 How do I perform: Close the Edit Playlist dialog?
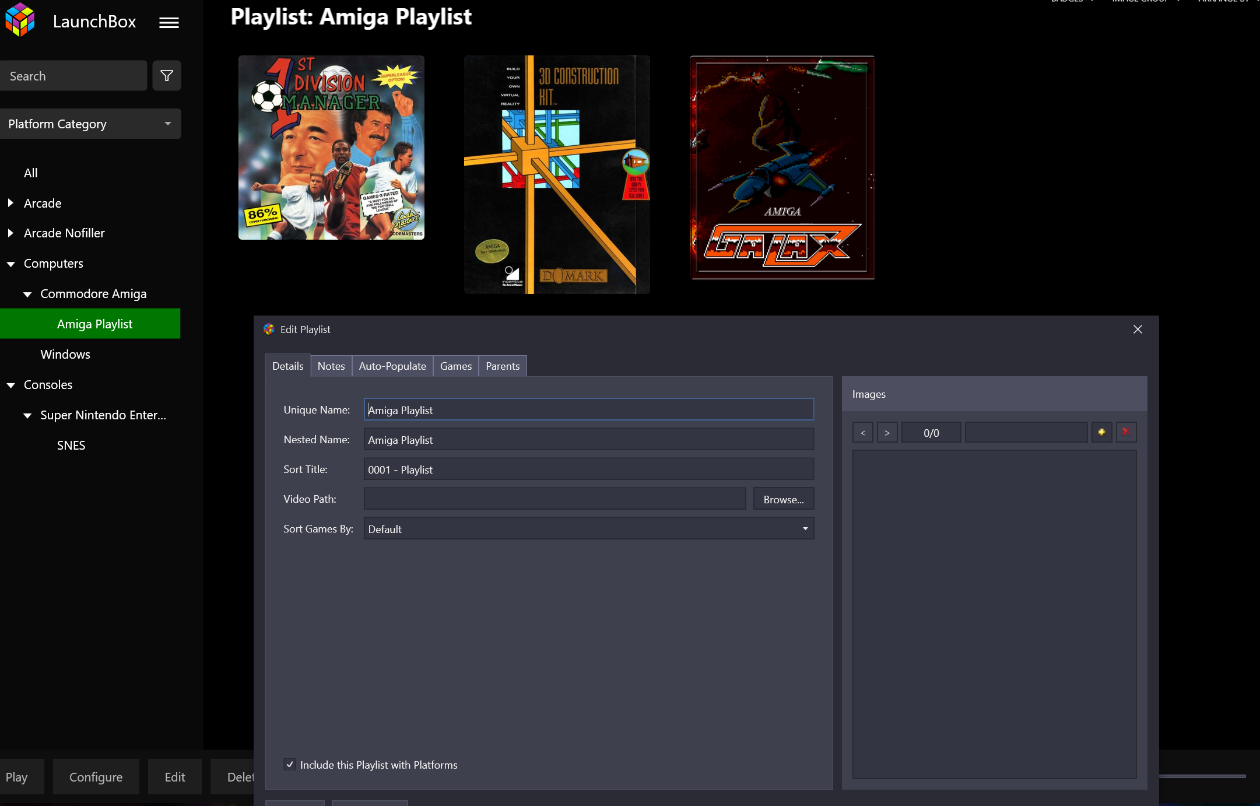click(x=1138, y=330)
